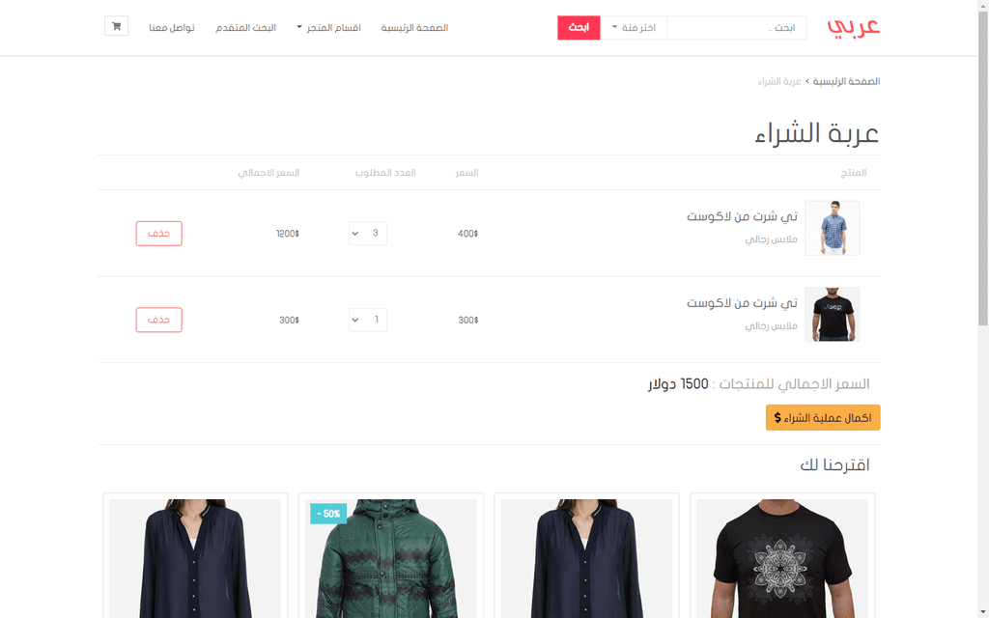Click the عربي site logo
Screen dimensions: 989x618
(853, 27)
